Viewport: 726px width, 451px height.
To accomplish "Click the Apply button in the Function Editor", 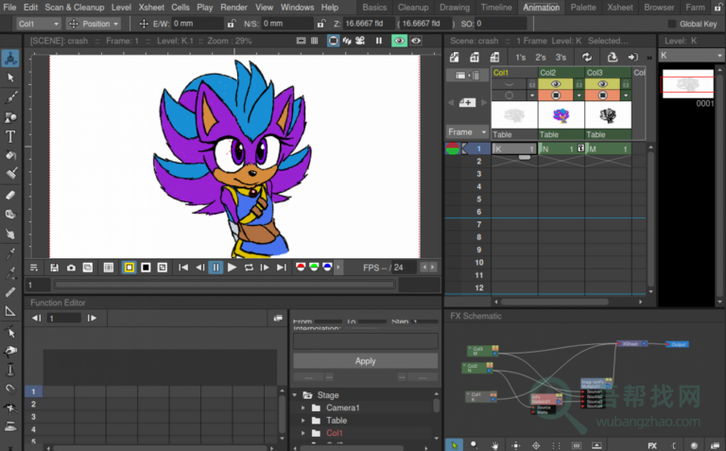I will (365, 360).
